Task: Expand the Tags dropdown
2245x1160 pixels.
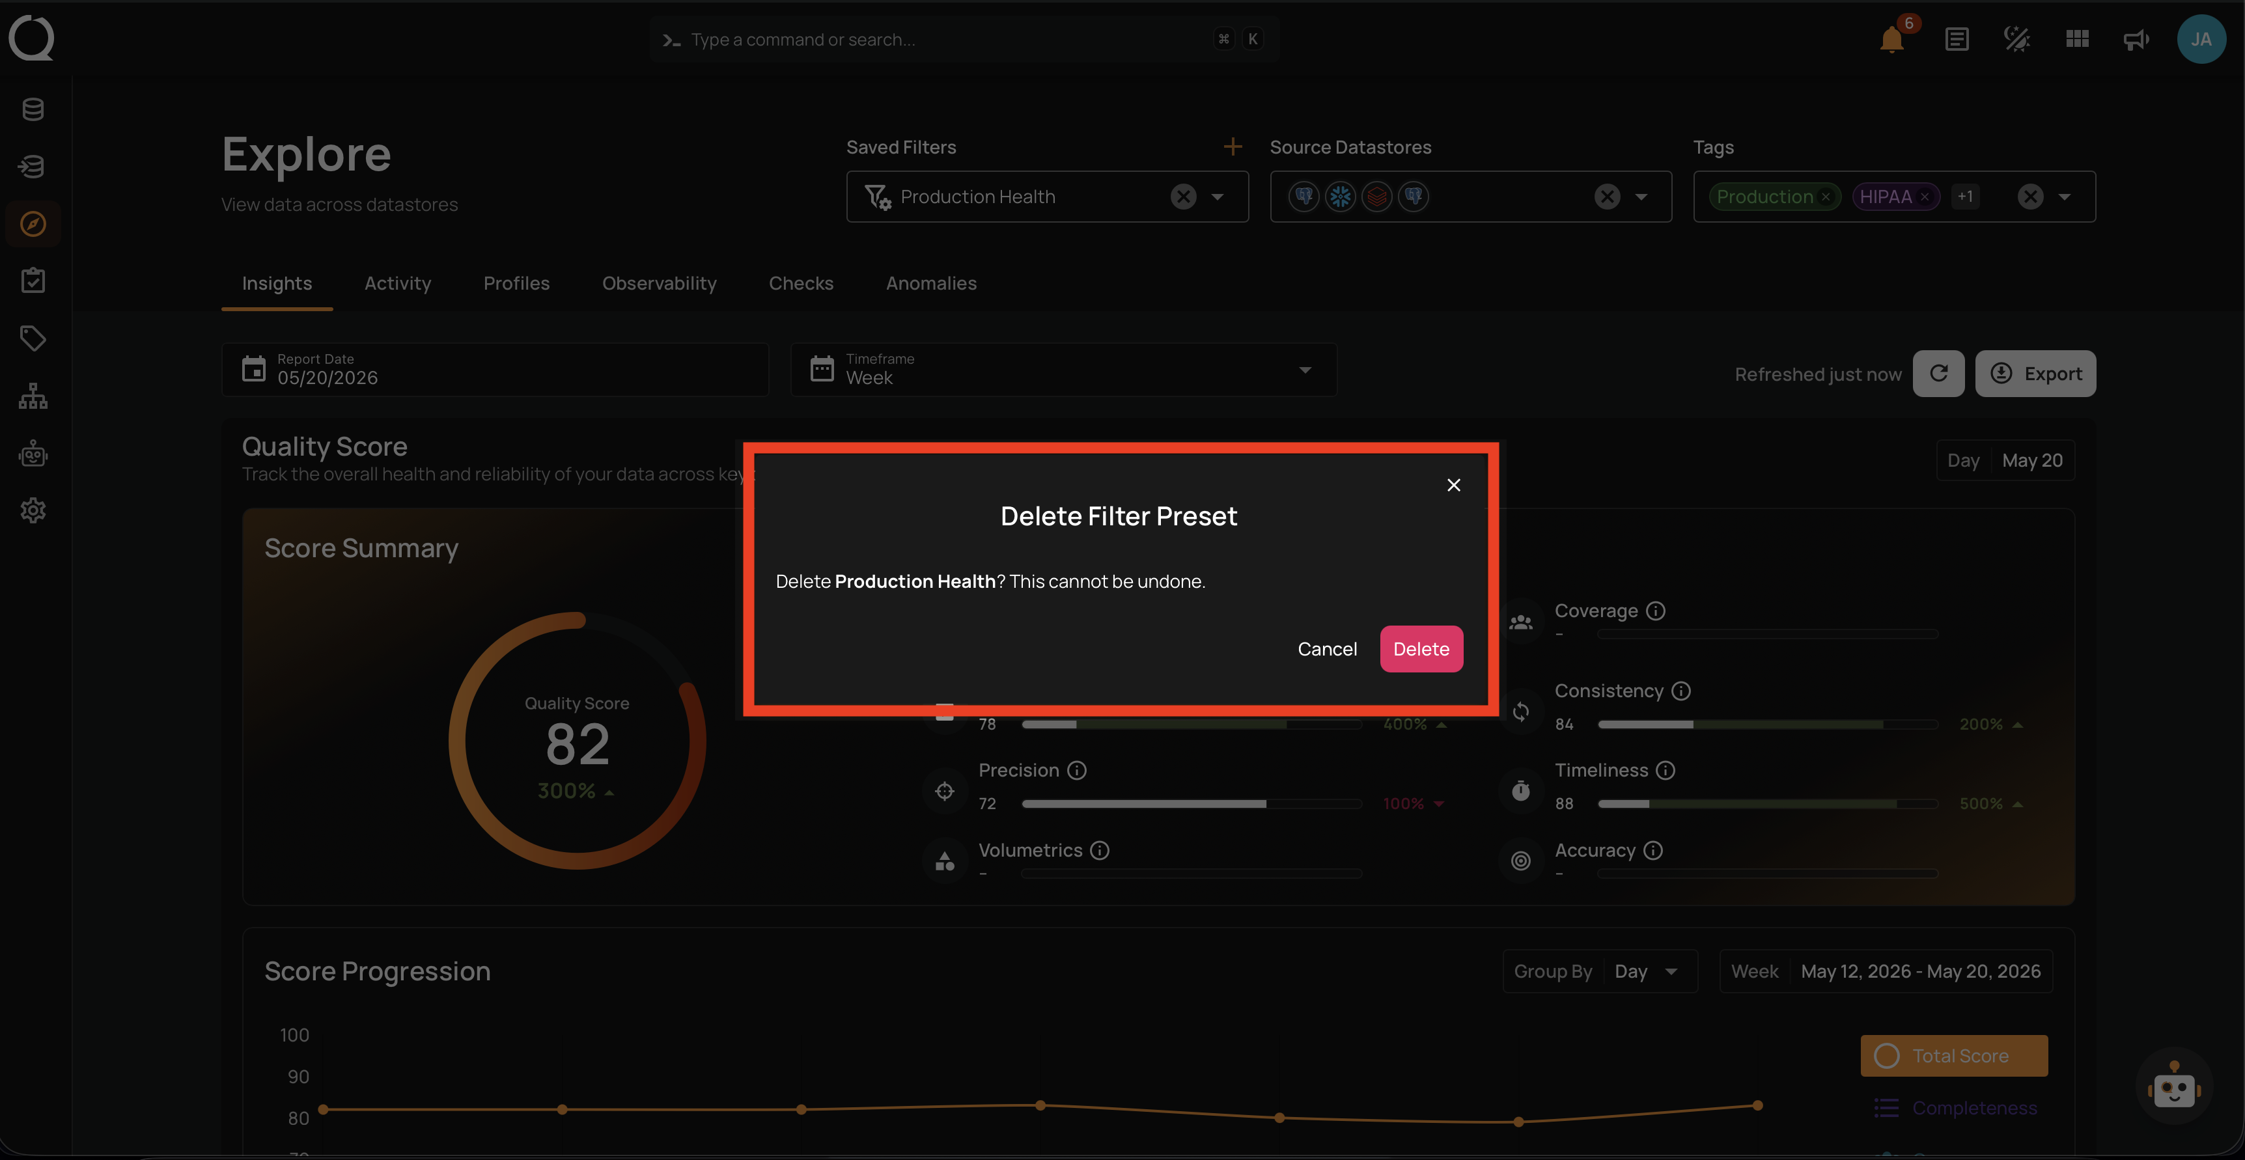Action: (2064, 197)
